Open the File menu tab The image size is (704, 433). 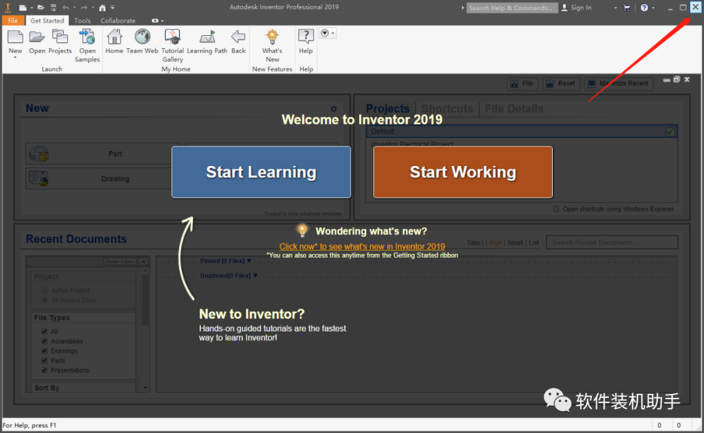[x=13, y=21]
